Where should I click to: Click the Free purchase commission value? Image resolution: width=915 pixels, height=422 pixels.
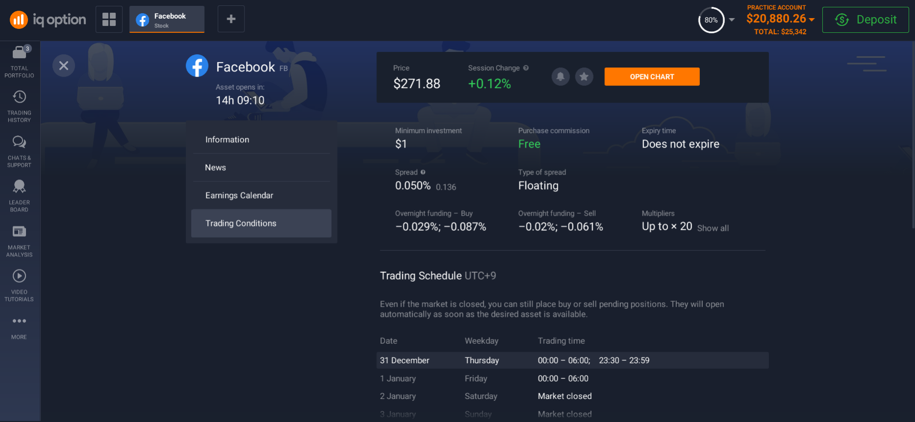point(529,144)
